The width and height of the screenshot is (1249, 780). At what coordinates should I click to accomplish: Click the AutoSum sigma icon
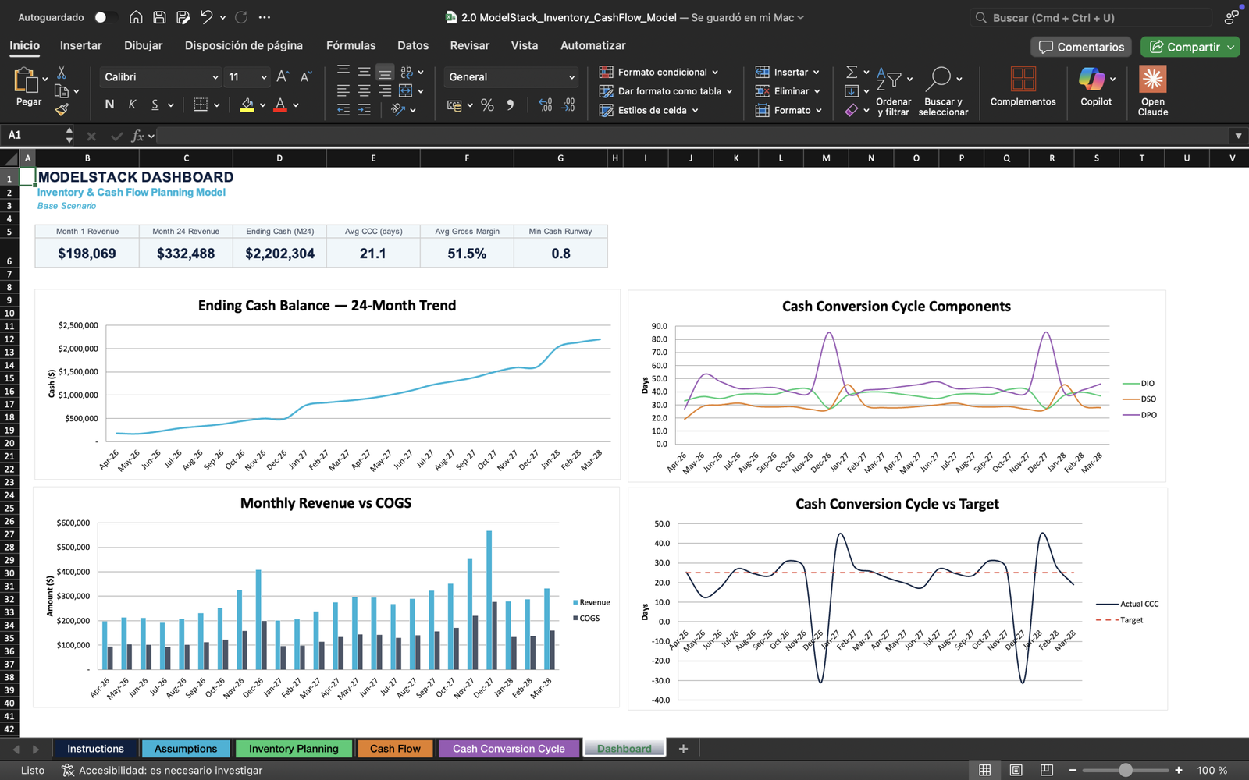pyautogui.click(x=852, y=72)
